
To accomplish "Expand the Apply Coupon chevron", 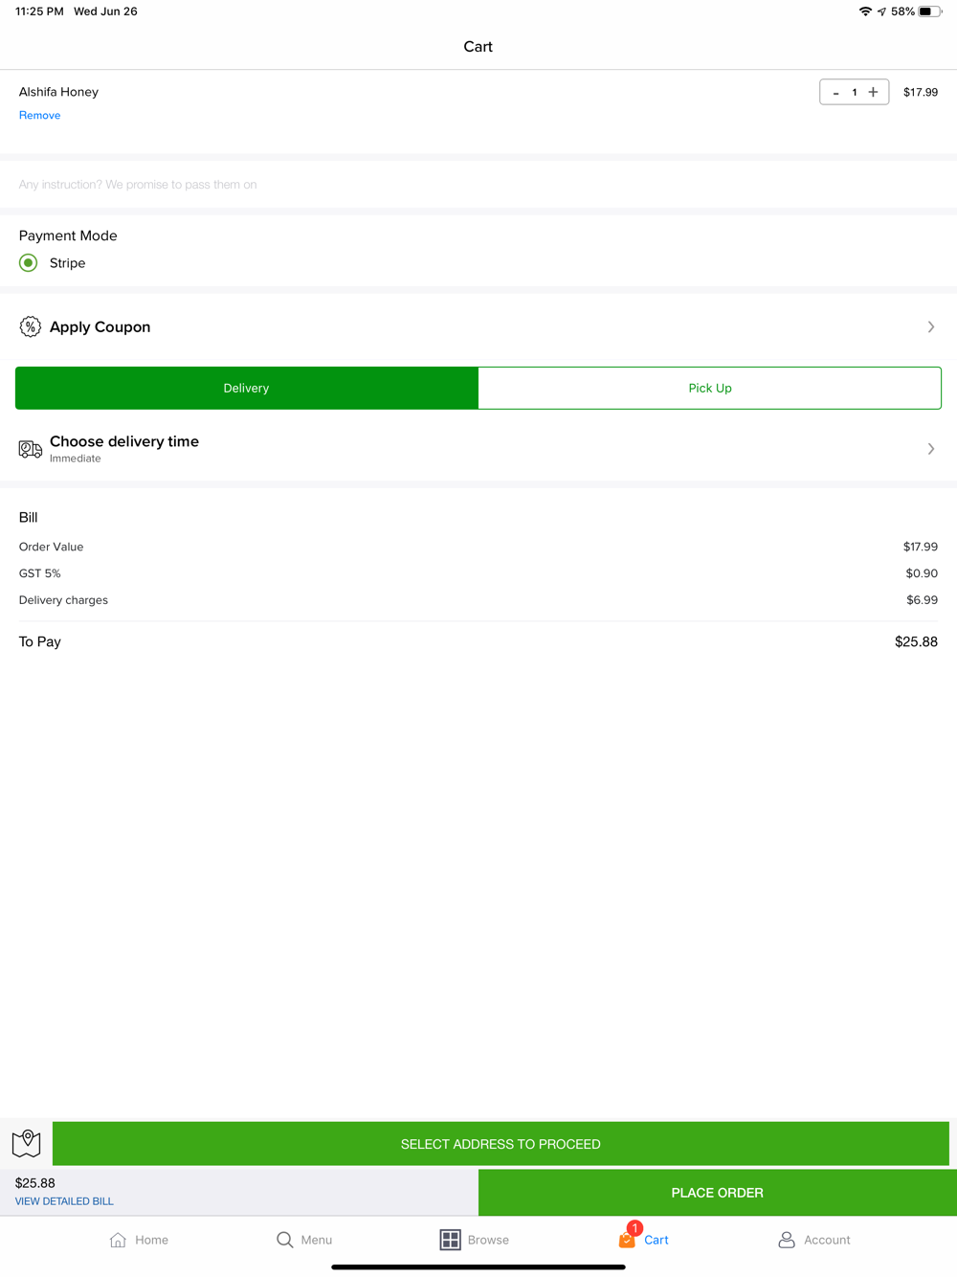I will click(x=931, y=326).
